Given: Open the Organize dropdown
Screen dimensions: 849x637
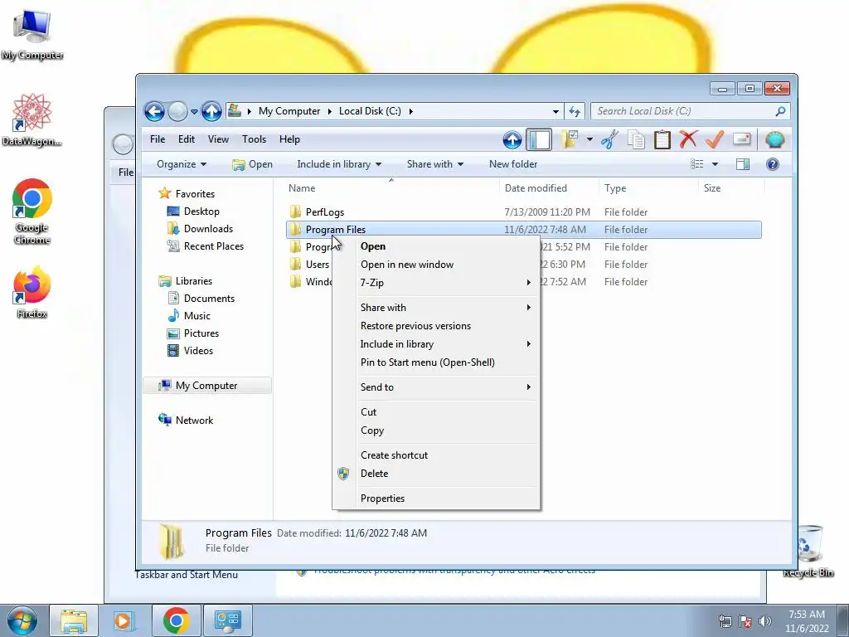Looking at the screenshot, I should (x=182, y=164).
